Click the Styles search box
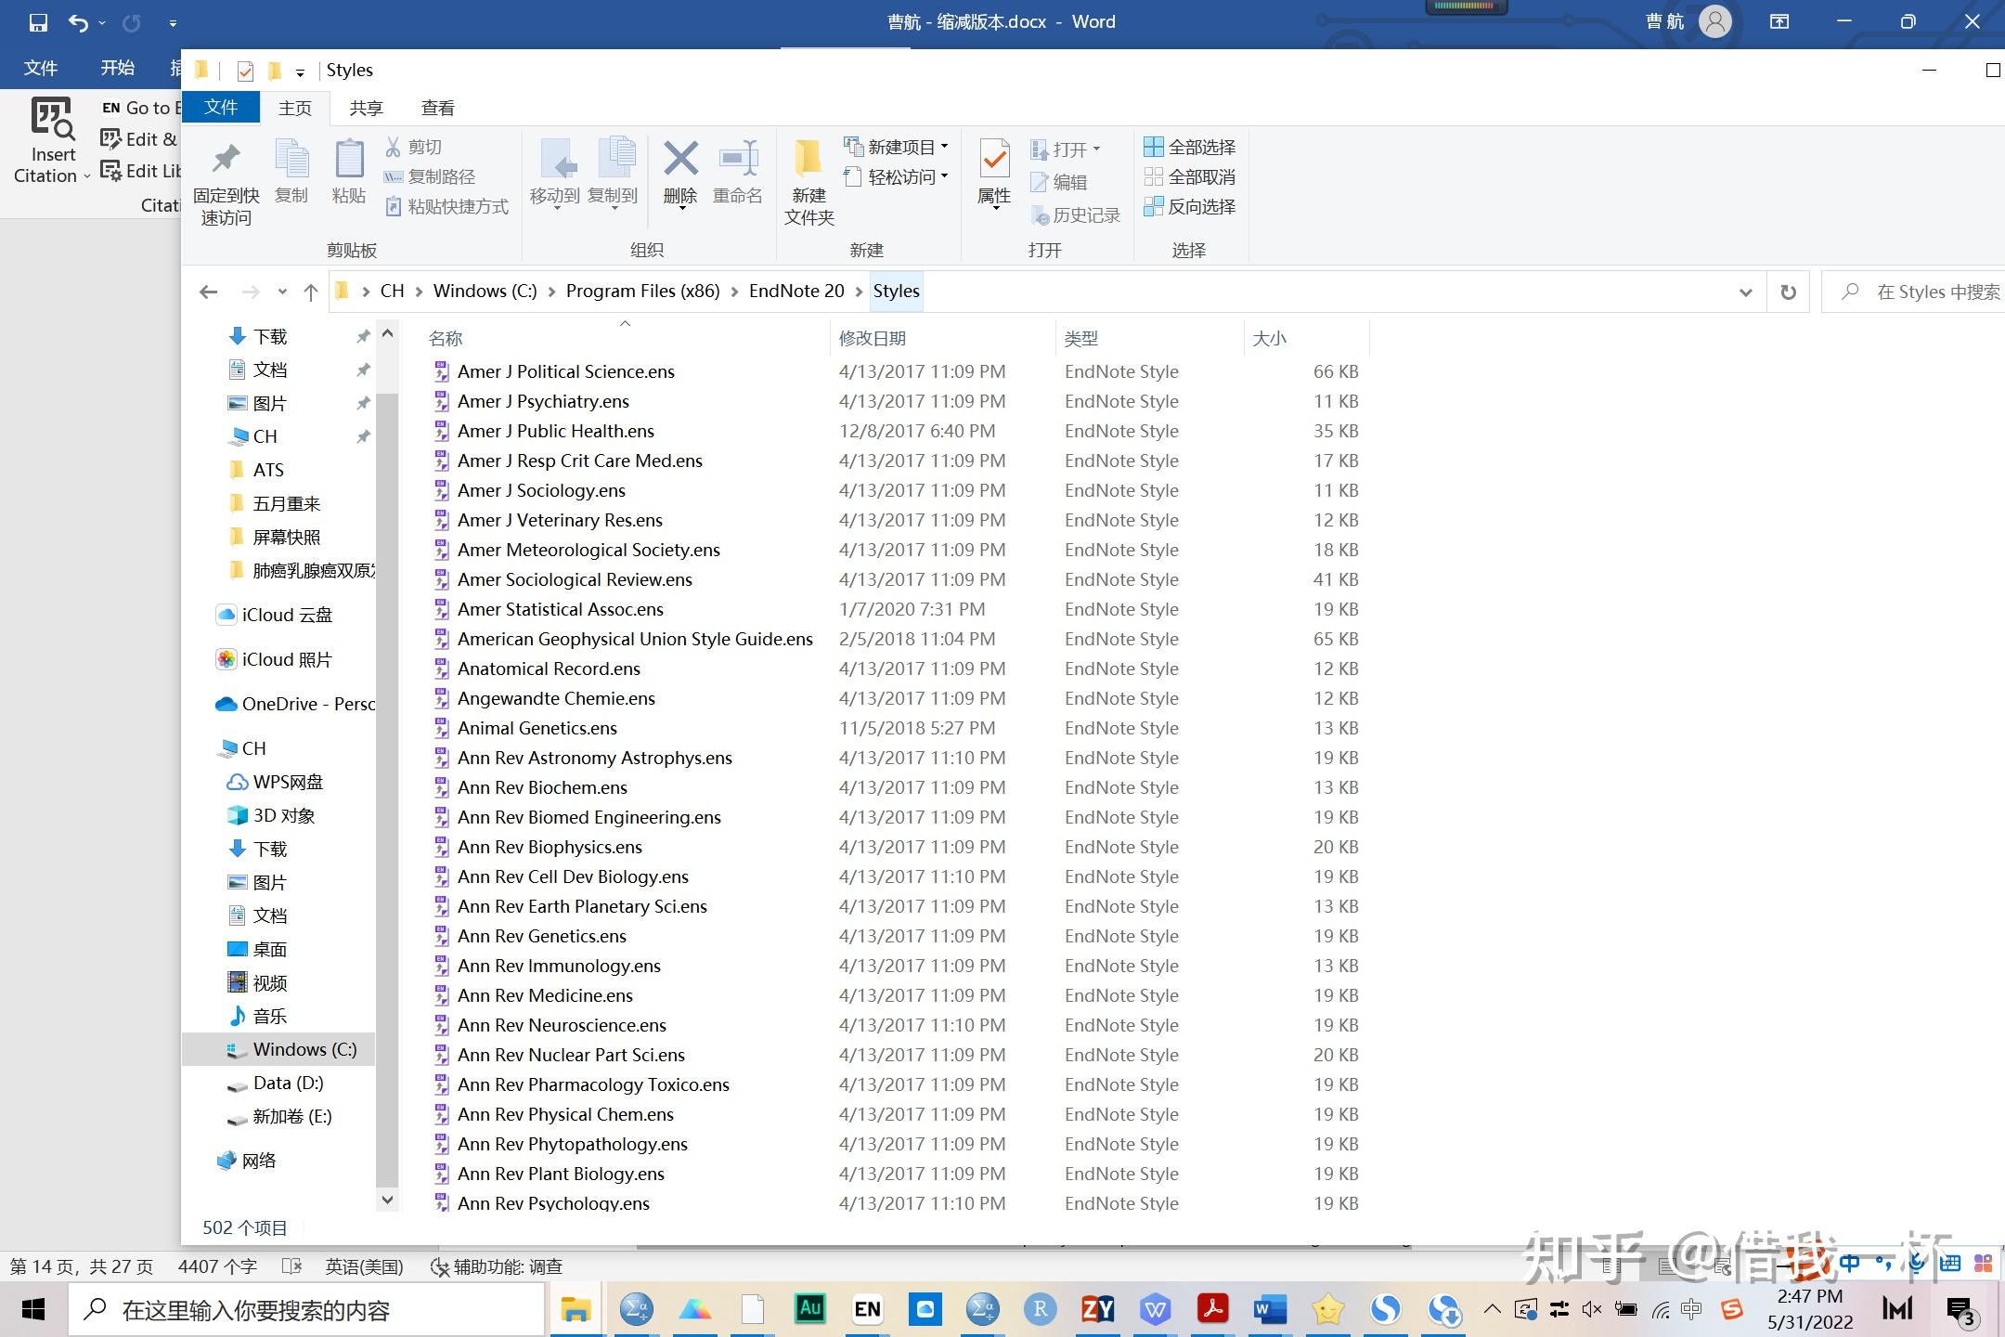 tap(1914, 292)
